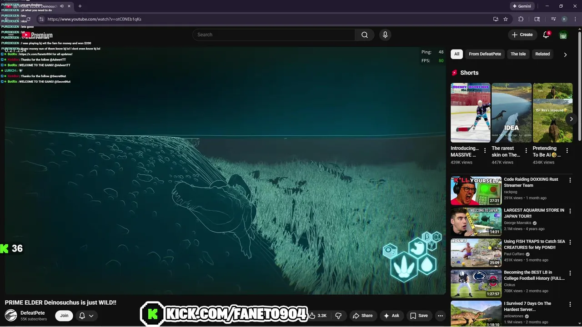
Task: Go to YouTube Premium home logo
Action: coord(38,35)
